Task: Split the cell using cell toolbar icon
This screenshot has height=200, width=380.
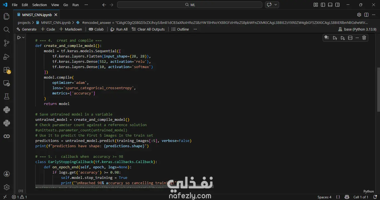Action: [350, 38]
